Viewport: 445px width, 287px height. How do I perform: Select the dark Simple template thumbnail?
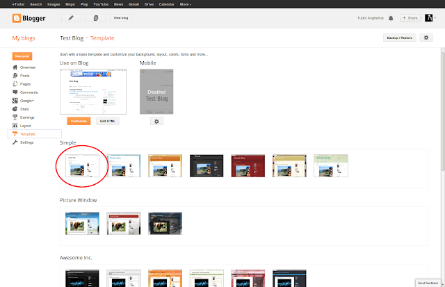point(207,166)
